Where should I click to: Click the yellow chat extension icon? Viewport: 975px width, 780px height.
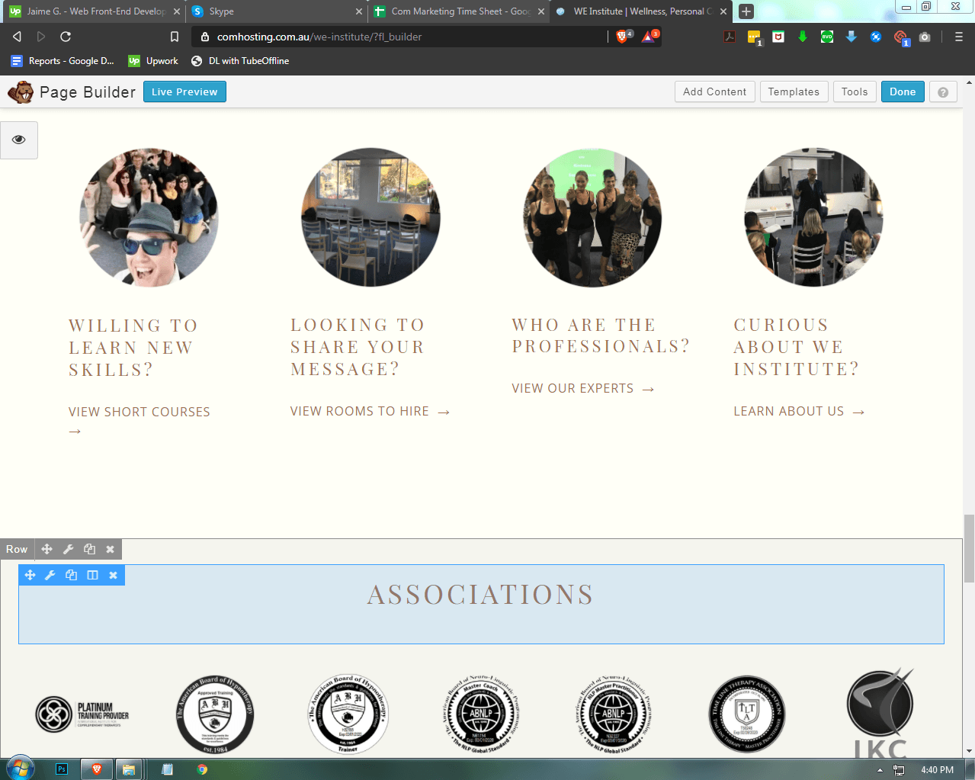coord(754,37)
